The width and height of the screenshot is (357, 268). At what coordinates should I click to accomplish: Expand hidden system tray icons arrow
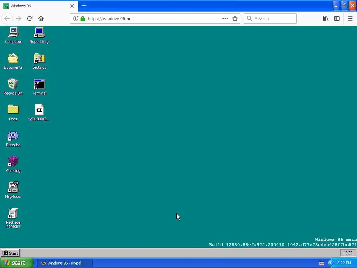(331, 263)
